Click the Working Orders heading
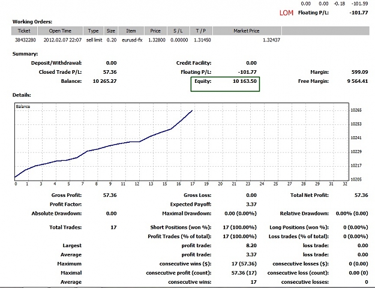Image resolution: width=375 pixels, height=288 pixels. pos(32,22)
